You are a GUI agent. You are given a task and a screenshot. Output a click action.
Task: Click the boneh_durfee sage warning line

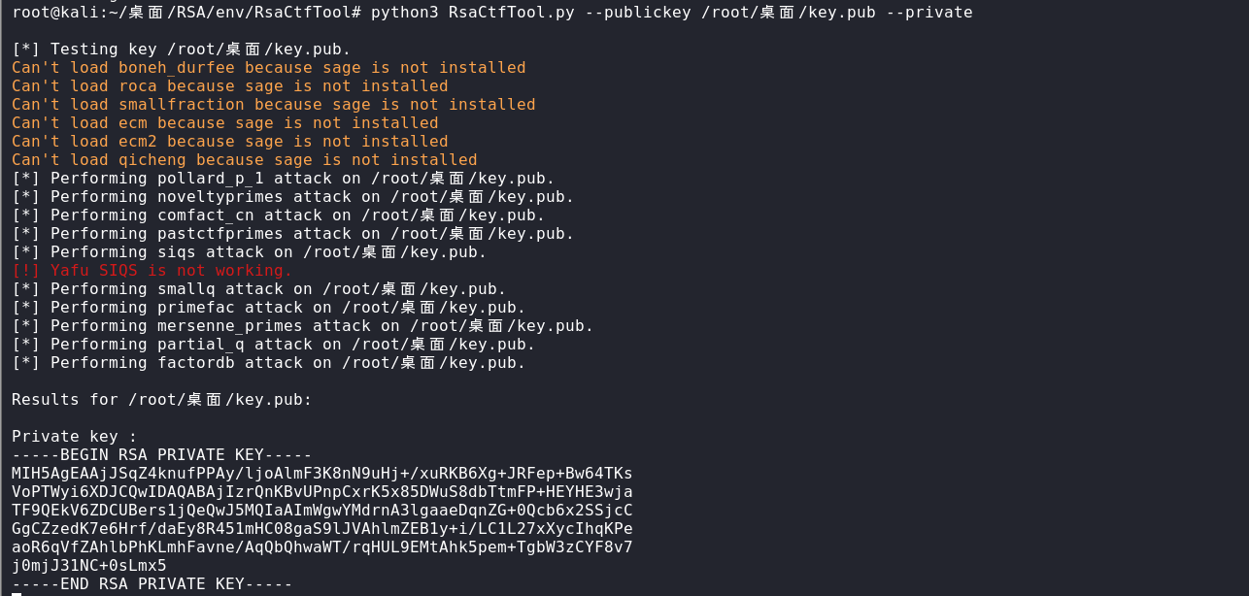coord(268,68)
